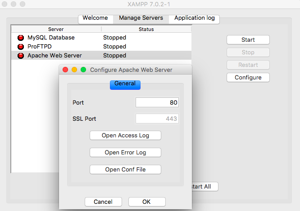Click the disabled Stop button
The height and width of the screenshot is (211, 300).
[248, 52]
